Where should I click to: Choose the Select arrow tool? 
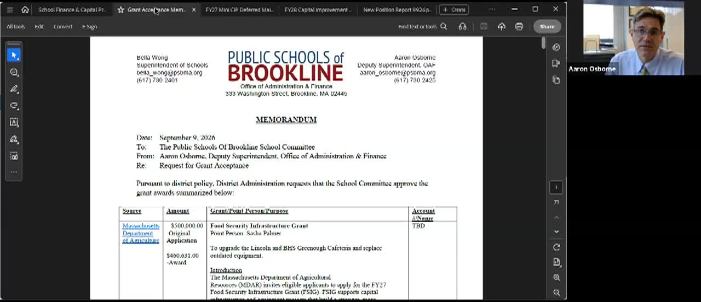[14, 55]
